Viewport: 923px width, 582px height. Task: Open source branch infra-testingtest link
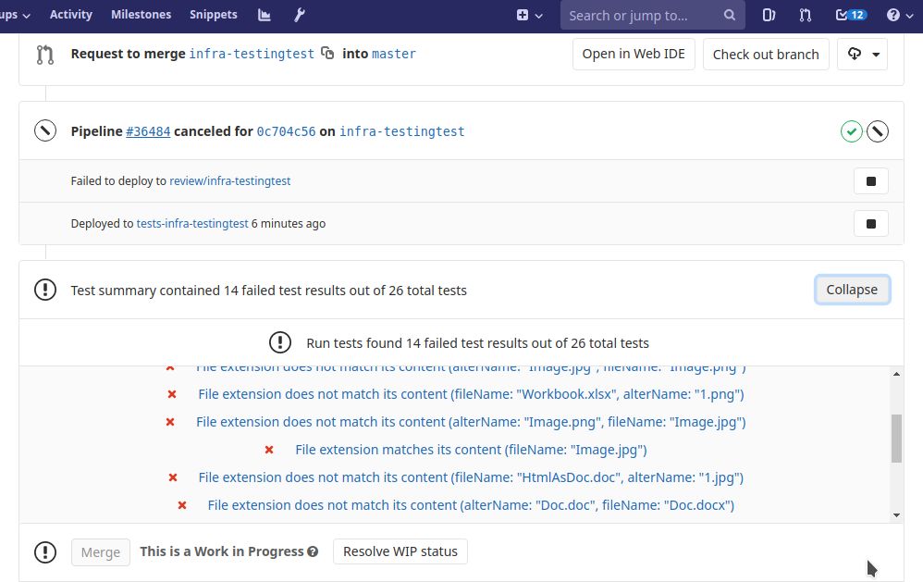(252, 54)
